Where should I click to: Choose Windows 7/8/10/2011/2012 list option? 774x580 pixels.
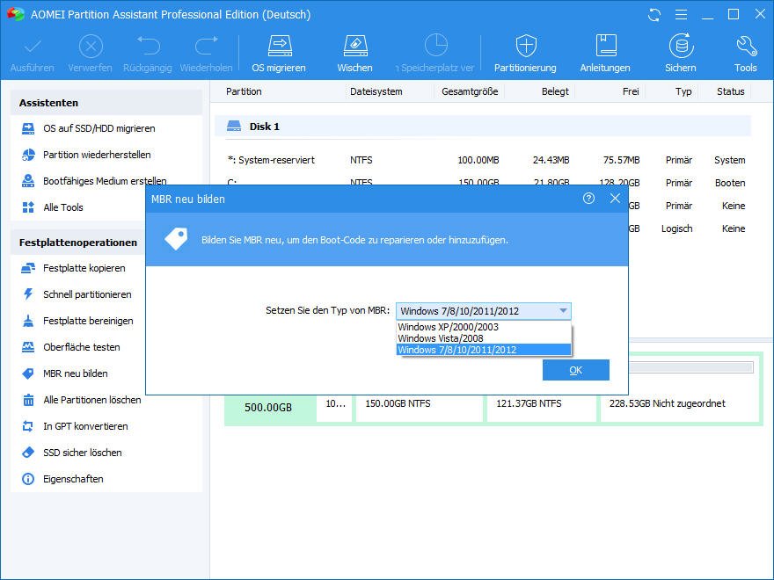pos(483,350)
